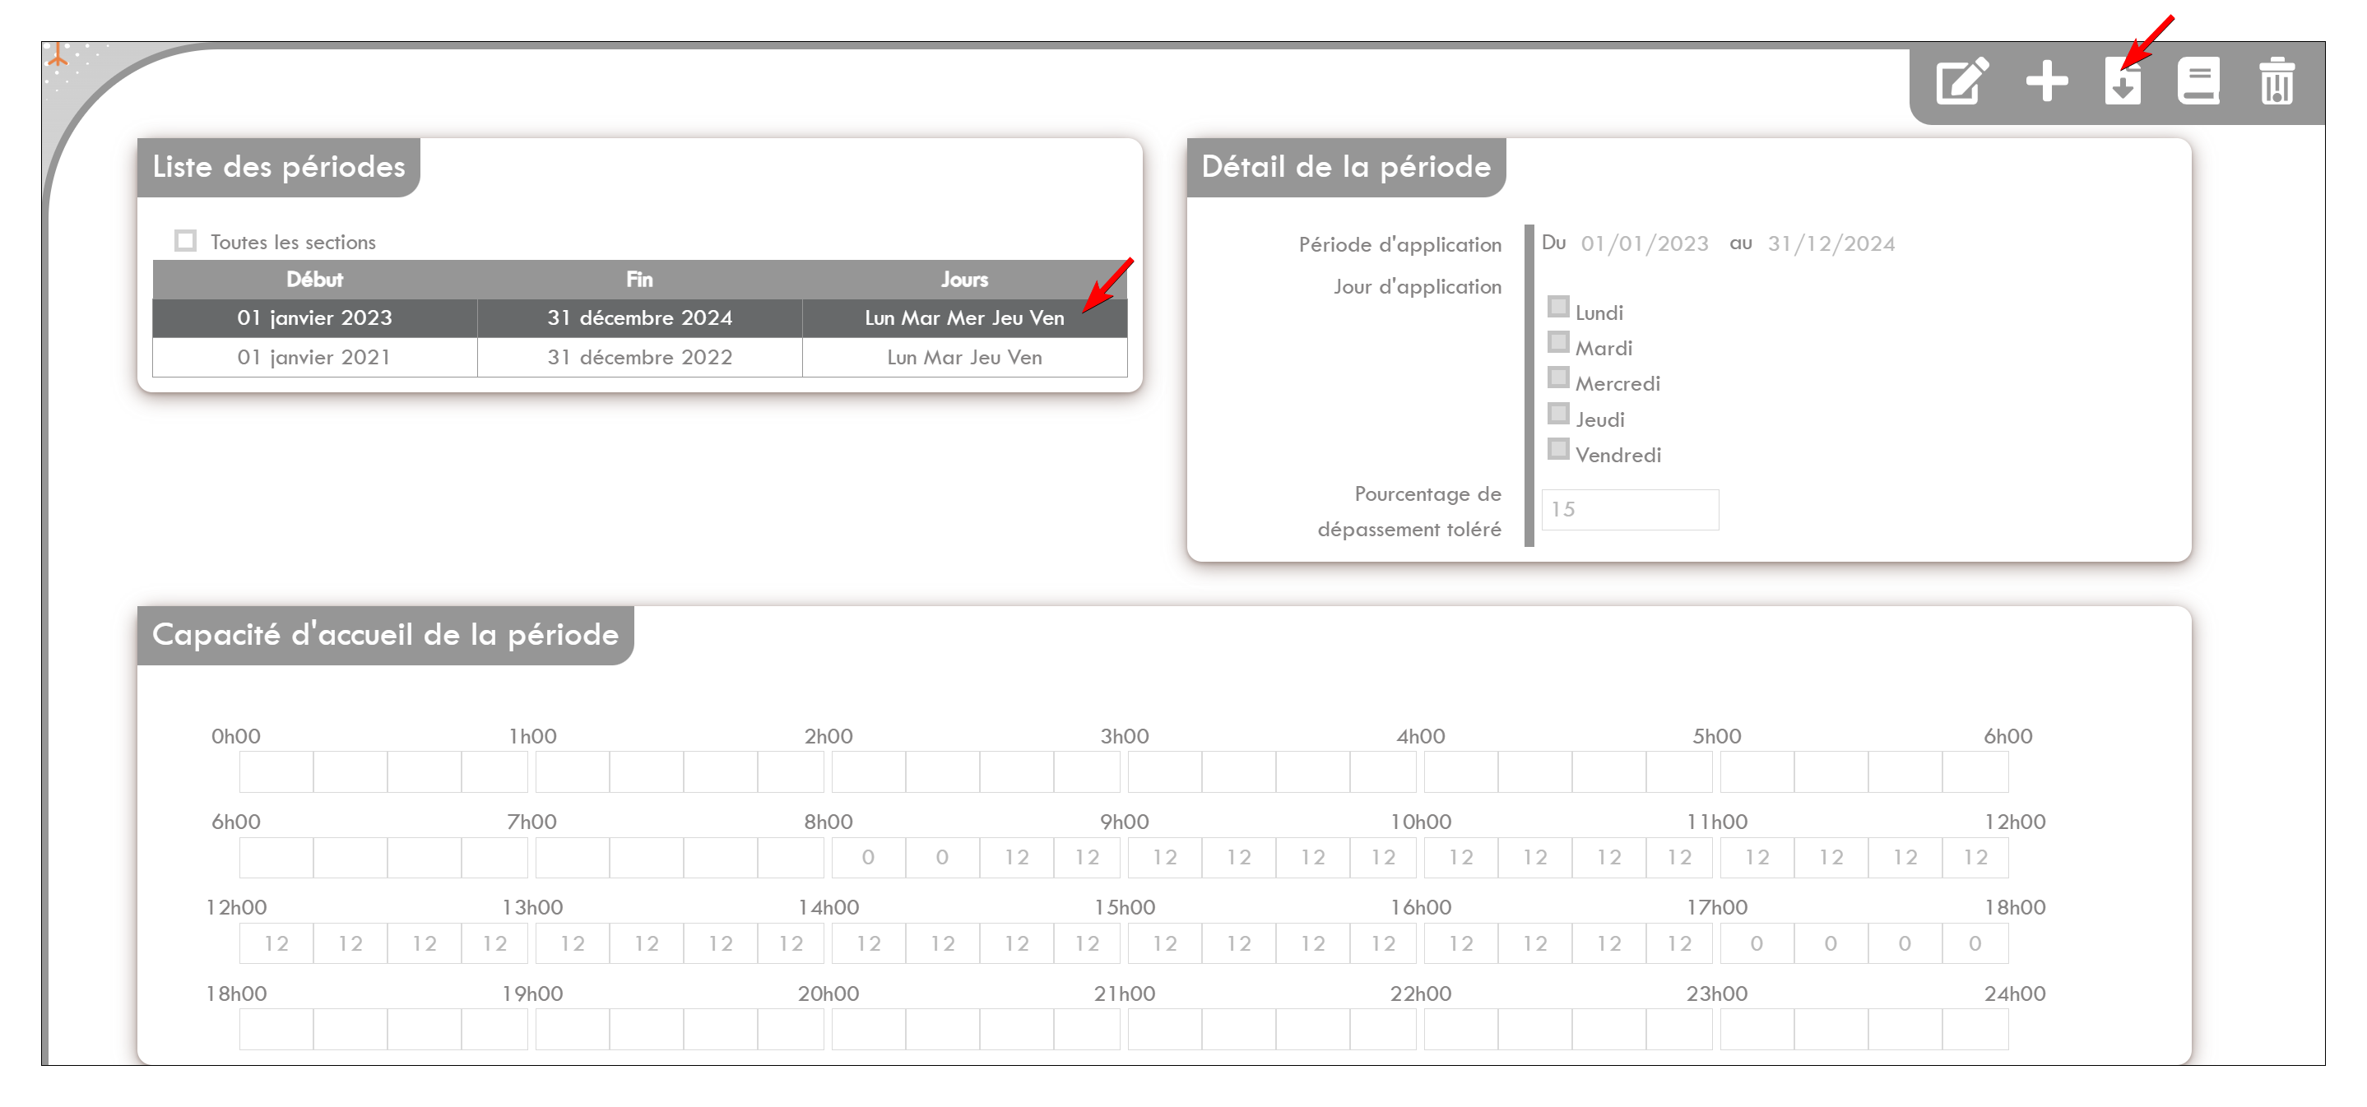The image size is (2367, 1107).
Task: Click the first capacity cell at 18h00
Action: 276,1029
